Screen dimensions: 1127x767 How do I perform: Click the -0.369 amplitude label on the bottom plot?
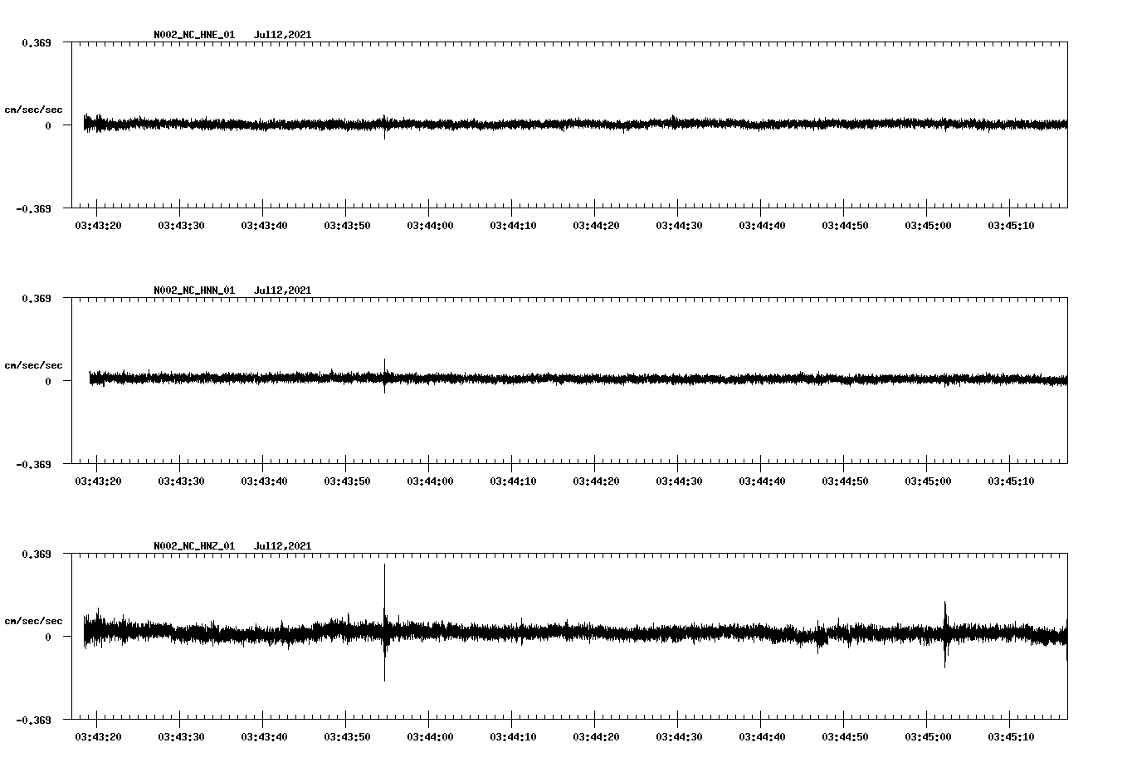tap(32, 721)
